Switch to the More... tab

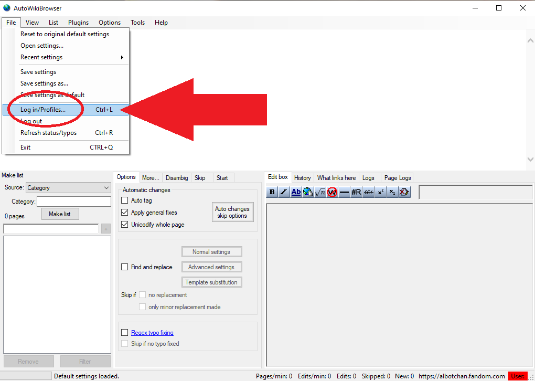(x=151, y=178)
